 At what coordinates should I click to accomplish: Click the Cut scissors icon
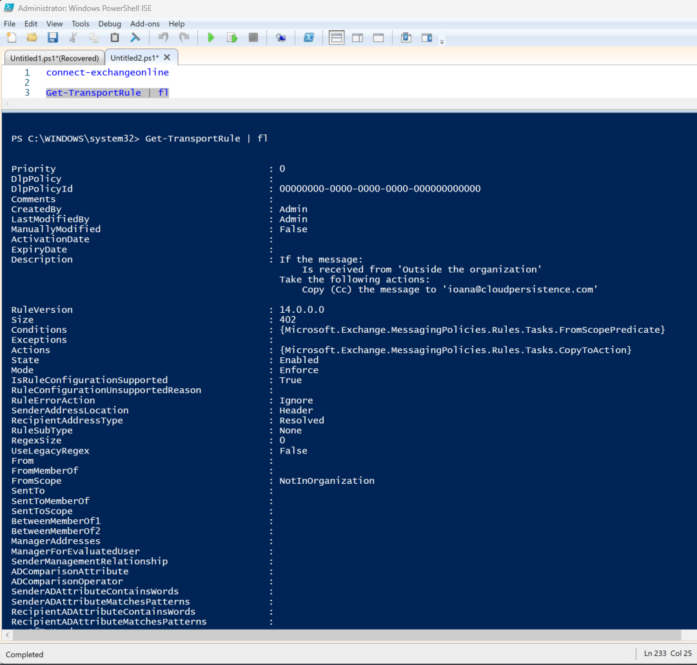[74, 38]
